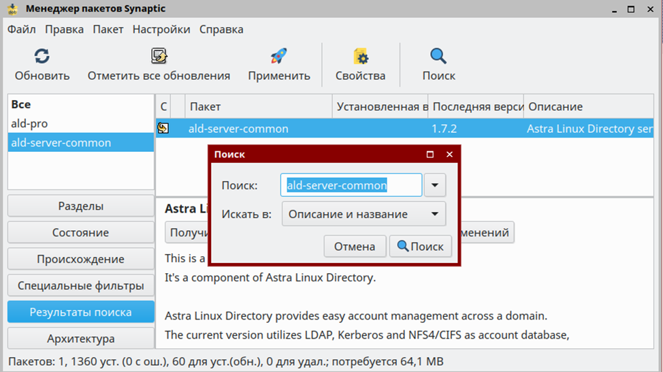This screenshot has height=372, width=663.
Task: Click ald-server-common package name in table
Action: click(238, 129)
